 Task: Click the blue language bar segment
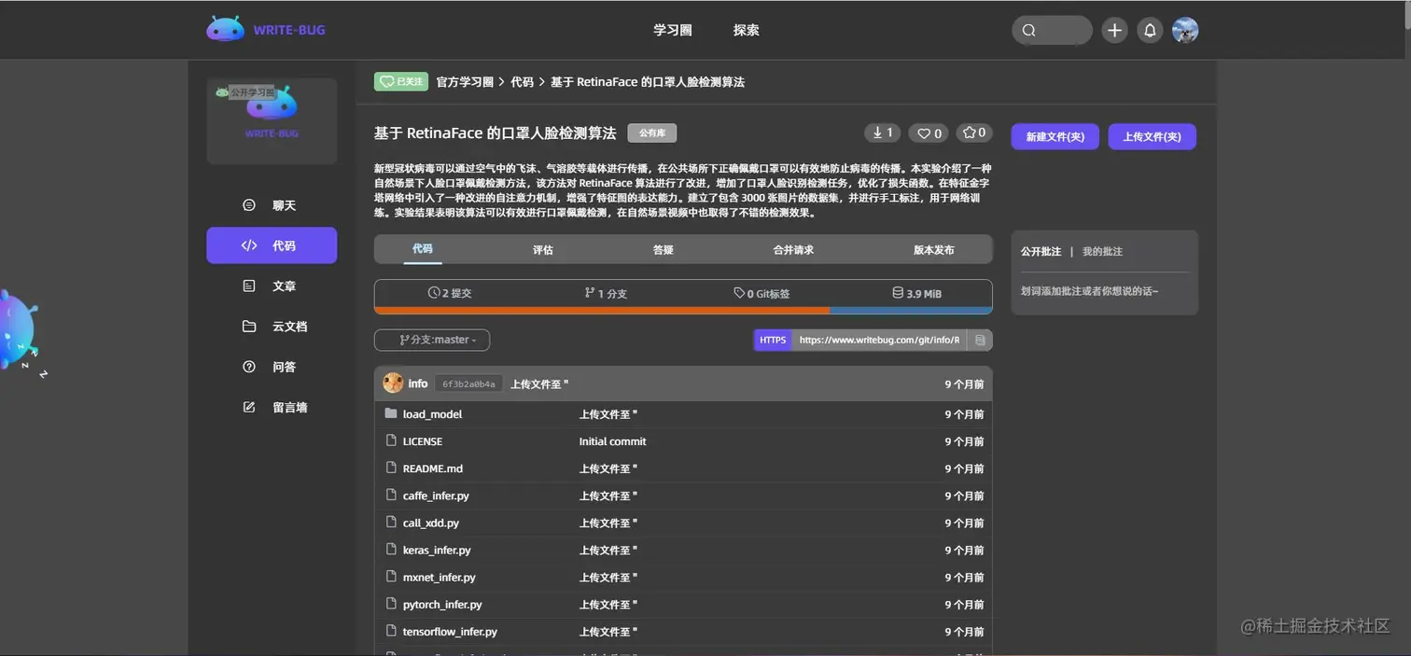(x=911, y=310)
